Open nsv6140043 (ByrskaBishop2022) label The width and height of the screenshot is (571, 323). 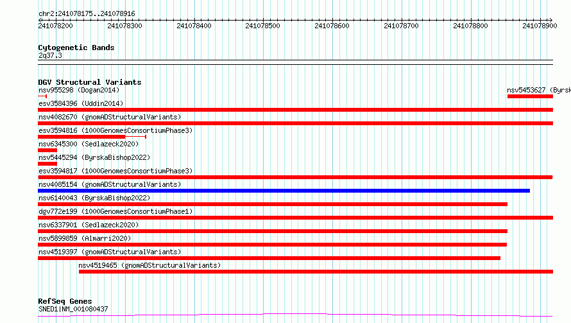[x=94, y=198]
